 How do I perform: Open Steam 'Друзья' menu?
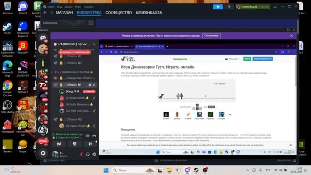(x=69, y=7)
